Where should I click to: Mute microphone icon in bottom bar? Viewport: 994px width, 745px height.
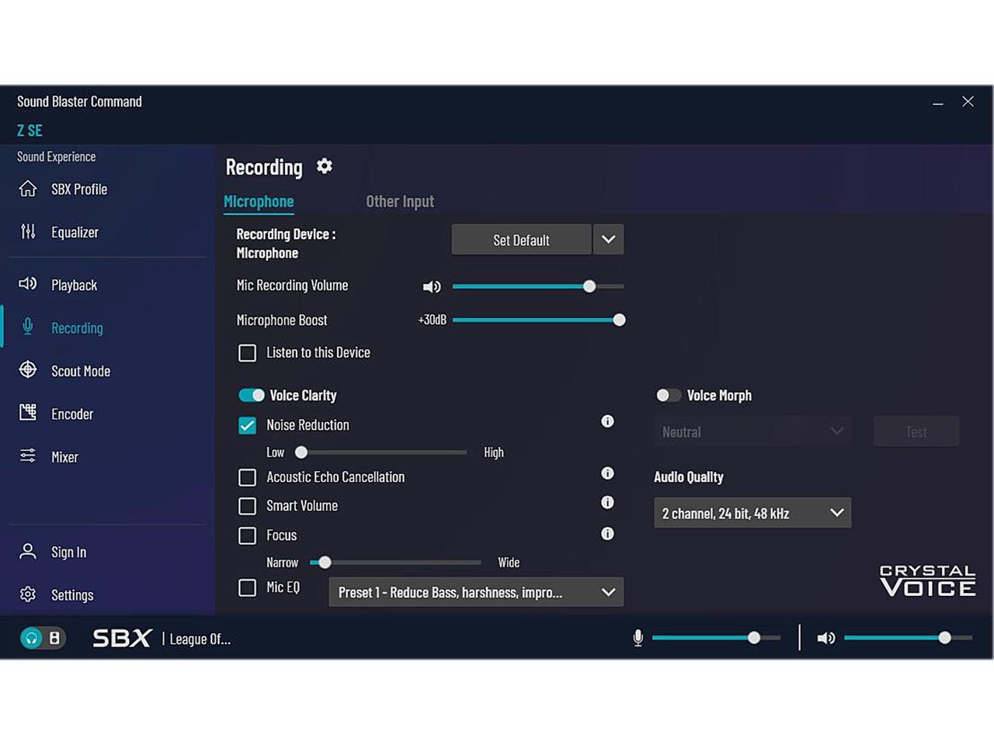point(638,638)
